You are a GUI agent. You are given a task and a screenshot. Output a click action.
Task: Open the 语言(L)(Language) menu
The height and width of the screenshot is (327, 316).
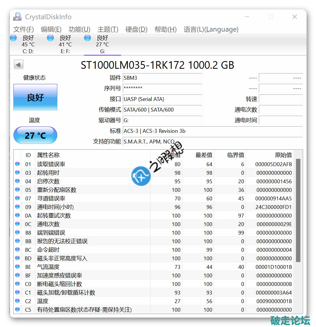click(211, 30)
